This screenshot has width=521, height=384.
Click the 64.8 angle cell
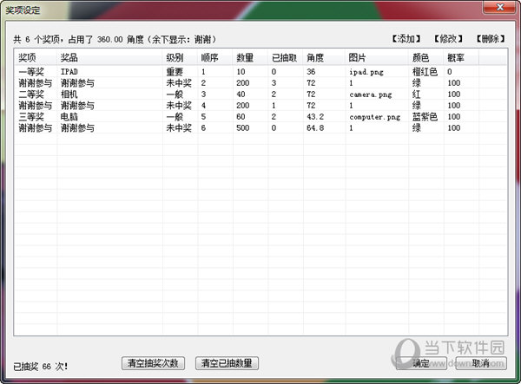[x=315, y=128]
